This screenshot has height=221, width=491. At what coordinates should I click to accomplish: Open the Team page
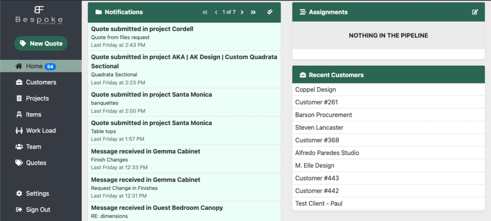pyautogui.click(x=34, y=147)
